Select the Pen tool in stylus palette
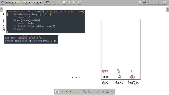The height and width of the screenshot is (95, 169). 57,92
